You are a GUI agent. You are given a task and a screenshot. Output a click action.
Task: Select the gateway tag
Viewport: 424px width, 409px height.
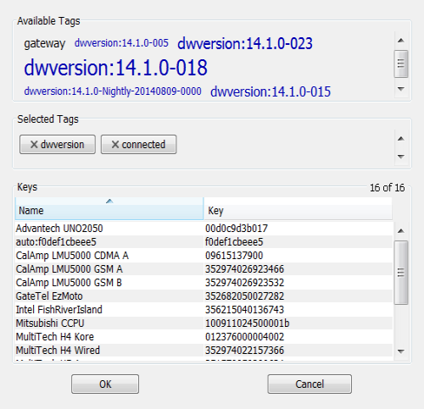(x=44, y=44)
